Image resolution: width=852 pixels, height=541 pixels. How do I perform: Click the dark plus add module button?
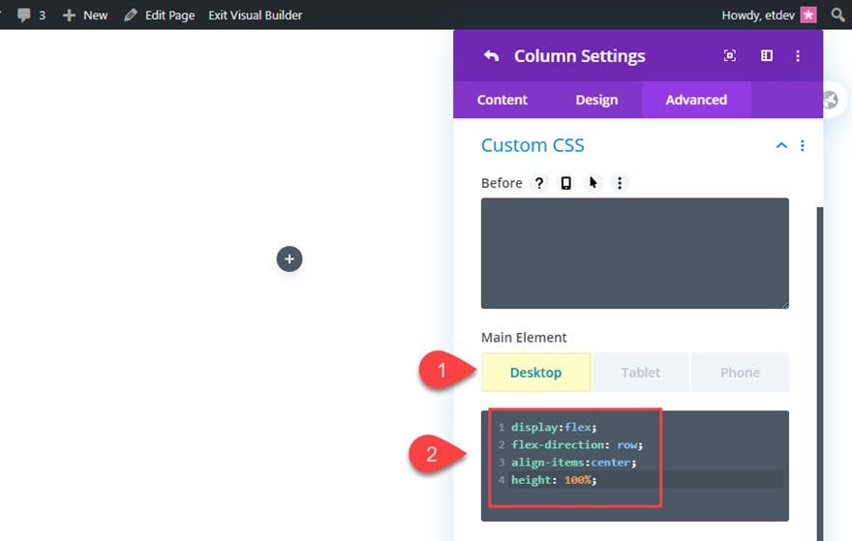pyautogui.click(x=289, y=258)
